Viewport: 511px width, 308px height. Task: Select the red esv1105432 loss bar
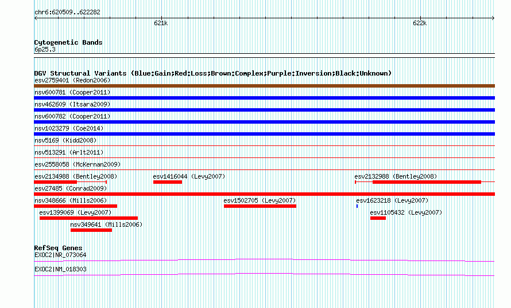click(378, 218)
